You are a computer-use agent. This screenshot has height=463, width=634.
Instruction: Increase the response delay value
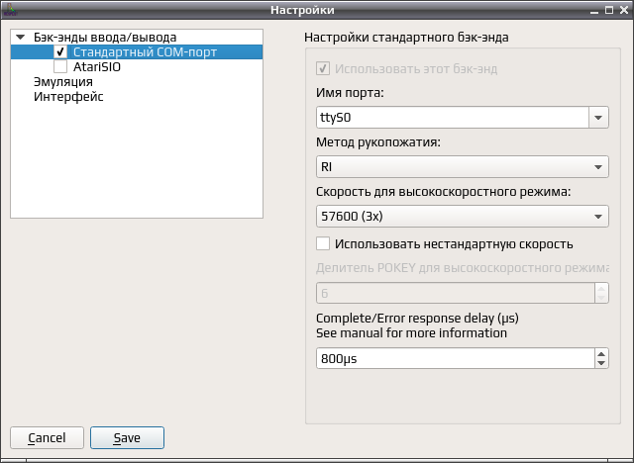coord(601,353)
